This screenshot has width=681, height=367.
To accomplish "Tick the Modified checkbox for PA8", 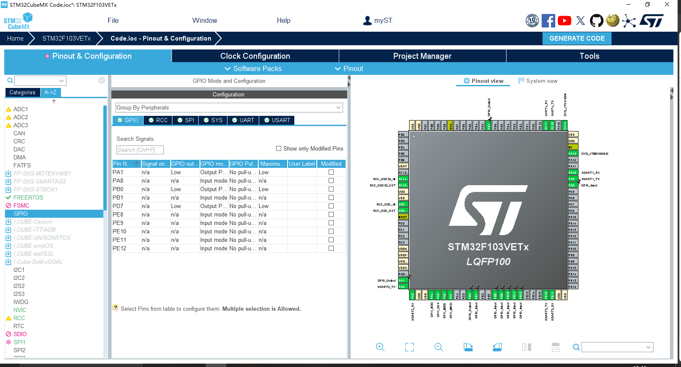I will pyautogui.click(x=331, y=181).
